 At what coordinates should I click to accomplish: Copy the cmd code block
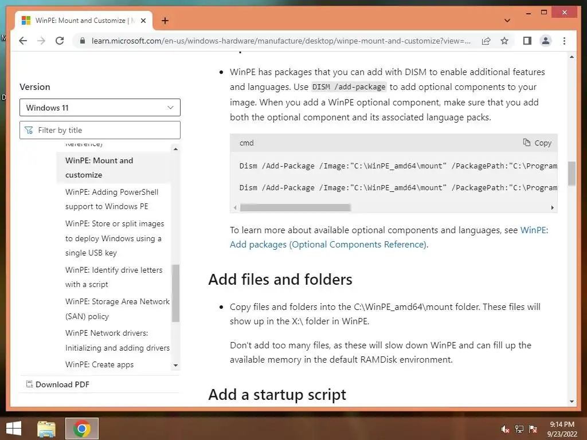click(537, 143)
